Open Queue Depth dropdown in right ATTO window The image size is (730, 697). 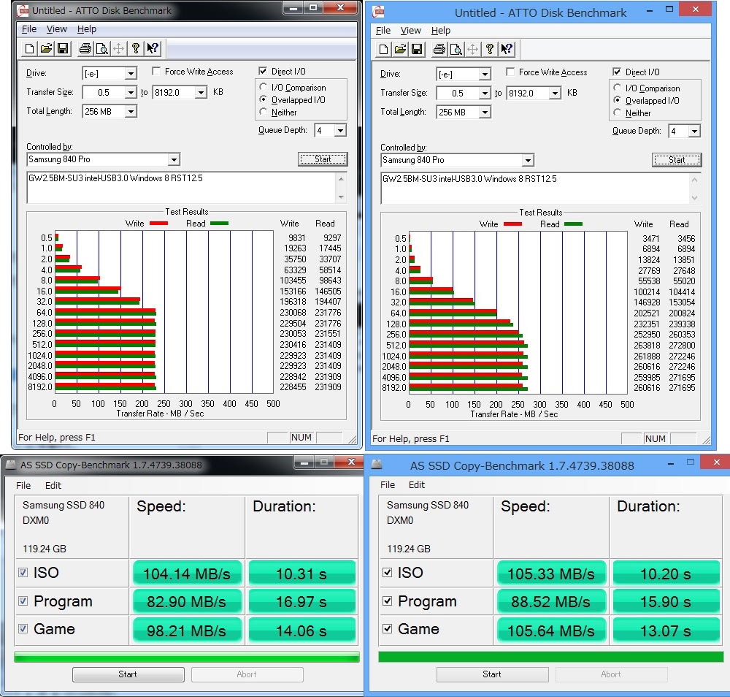[x=694, y=132]
